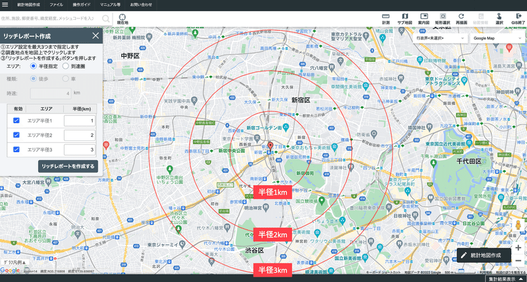This screenshot has height=282, width=527.
Task: Click the Google logo on map
Action: click(10, 271)
